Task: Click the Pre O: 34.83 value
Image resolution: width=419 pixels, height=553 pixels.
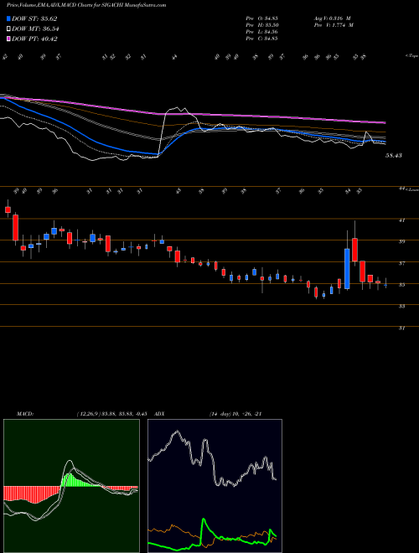Action: [261, 18]
